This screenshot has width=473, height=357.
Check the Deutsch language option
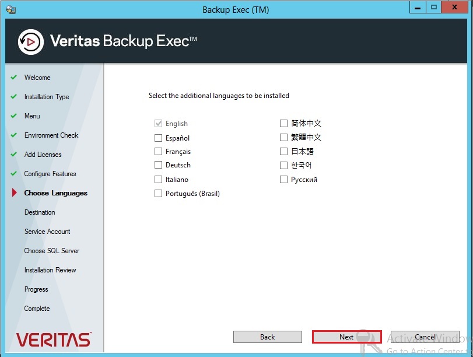coord(158,165)
